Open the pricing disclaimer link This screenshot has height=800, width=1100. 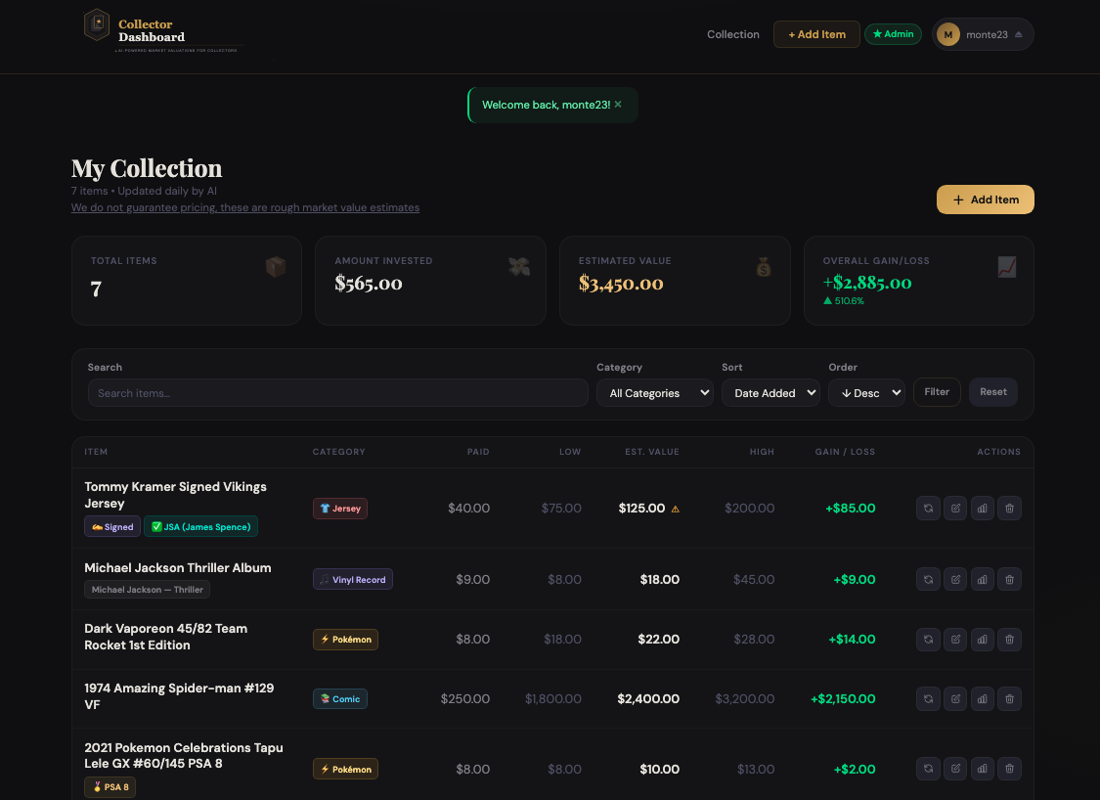pyautogui.click(x=245, y=207)
